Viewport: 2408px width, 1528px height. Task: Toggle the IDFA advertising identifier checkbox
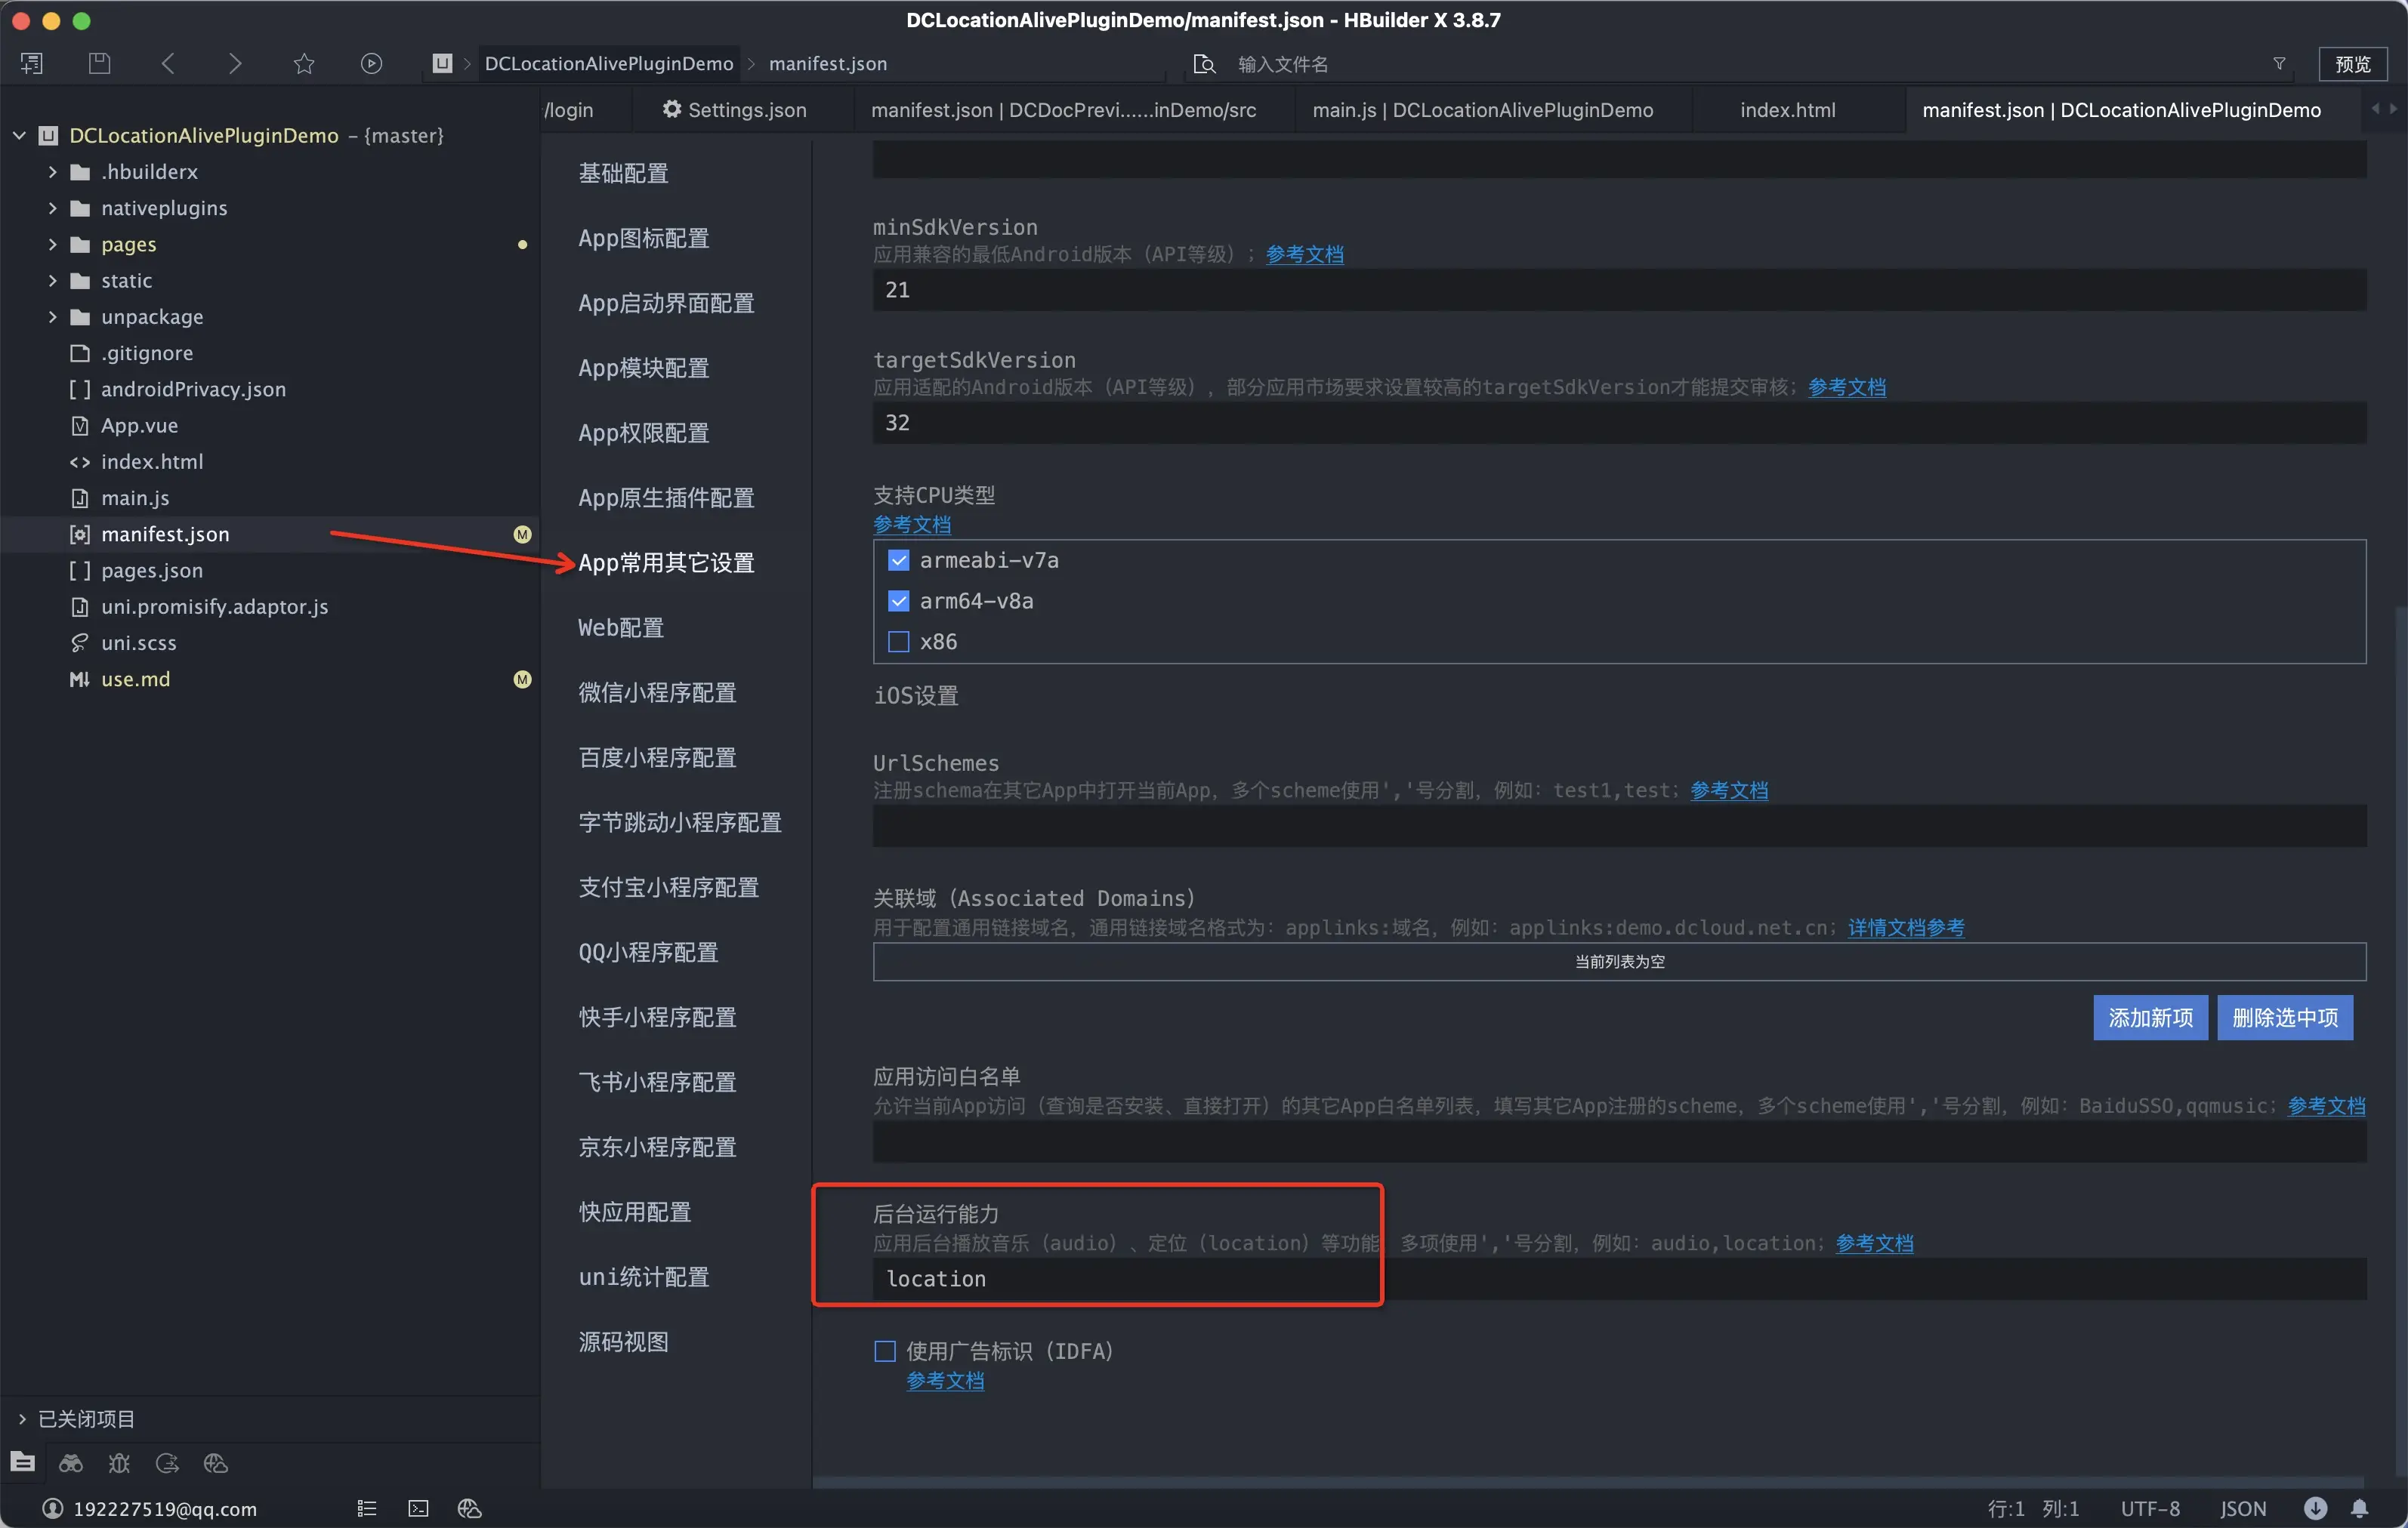[885, 1351]
